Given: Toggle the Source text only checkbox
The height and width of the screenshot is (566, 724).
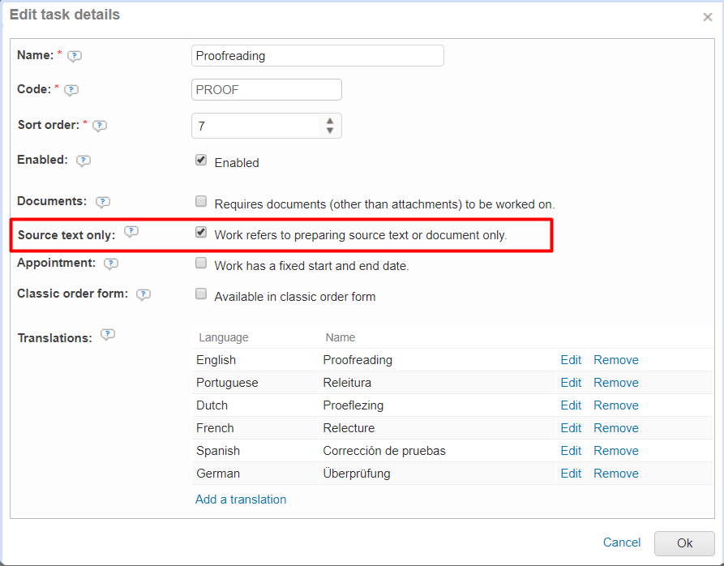Looking at the screenshot, I should pos(201,233).
